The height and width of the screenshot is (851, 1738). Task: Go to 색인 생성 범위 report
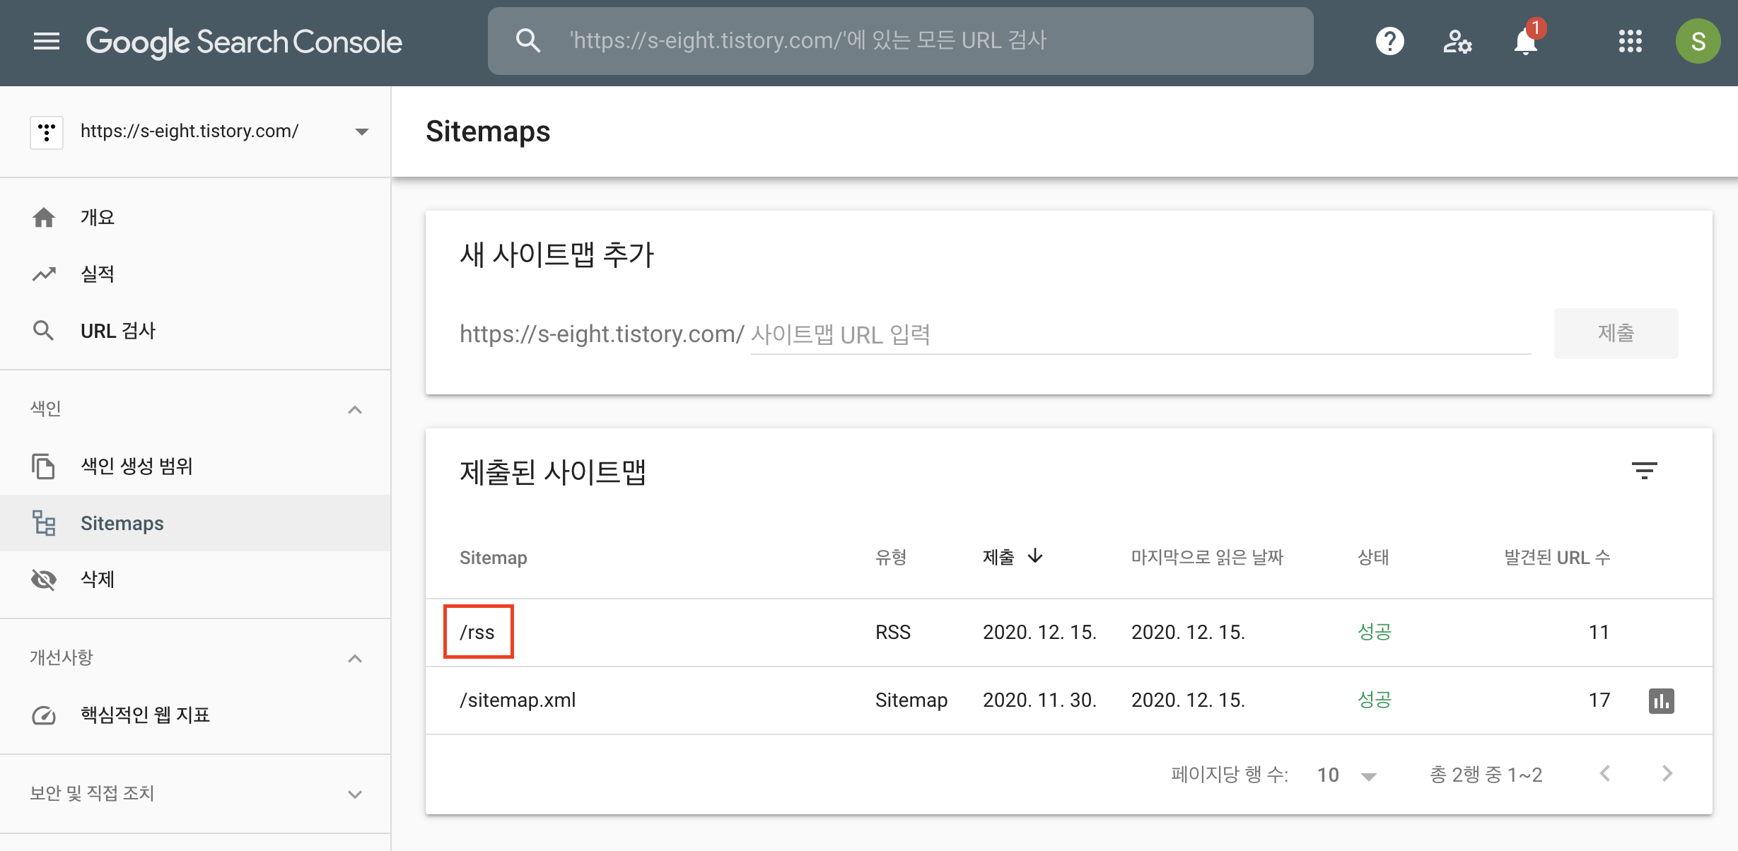coord(136,466)
